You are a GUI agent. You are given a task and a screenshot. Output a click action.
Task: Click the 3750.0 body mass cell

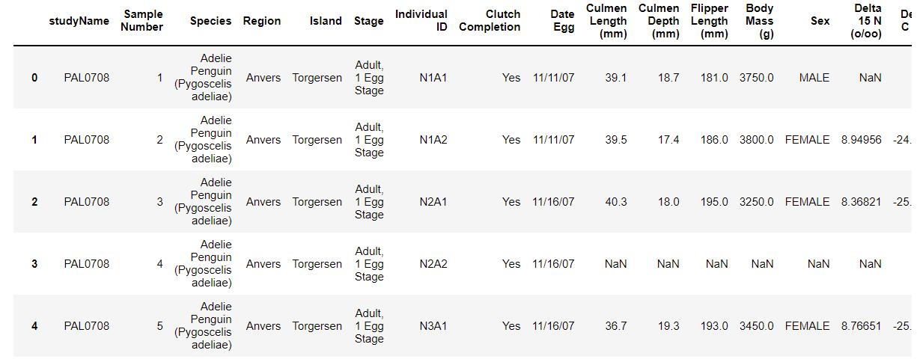[x=756, y=78]
